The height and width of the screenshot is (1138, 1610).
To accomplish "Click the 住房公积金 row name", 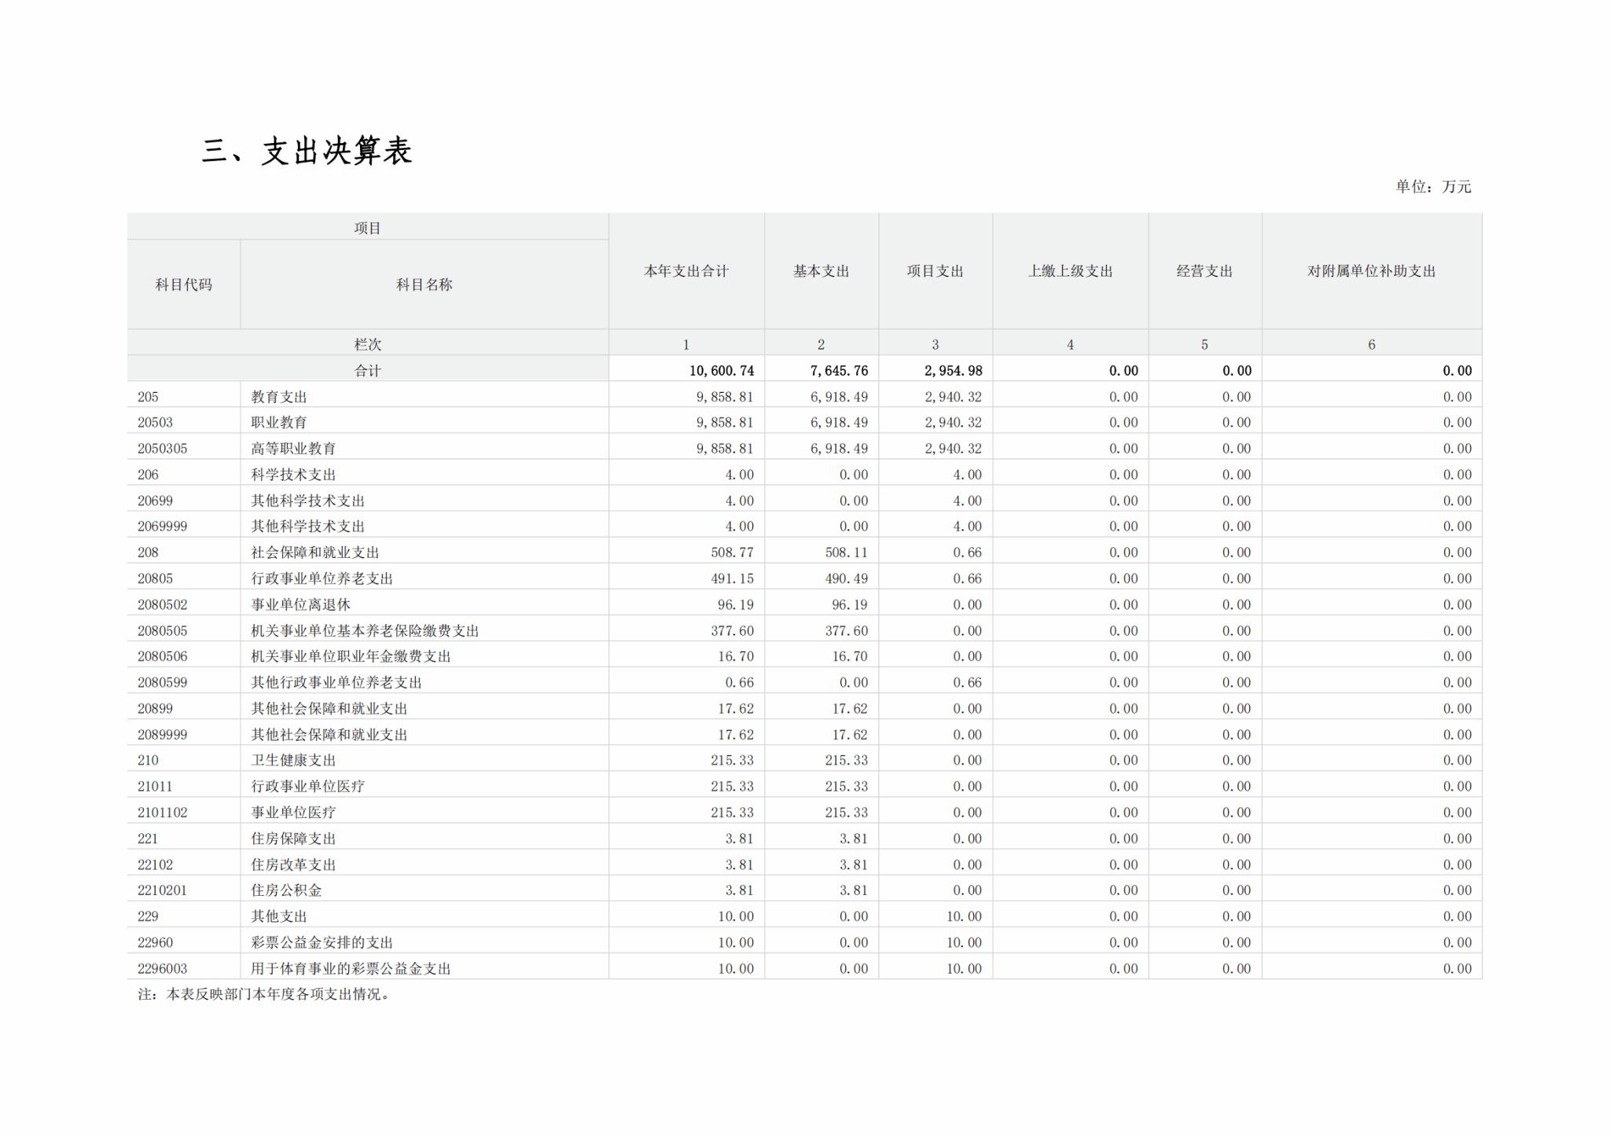I will tap(286, 890).
